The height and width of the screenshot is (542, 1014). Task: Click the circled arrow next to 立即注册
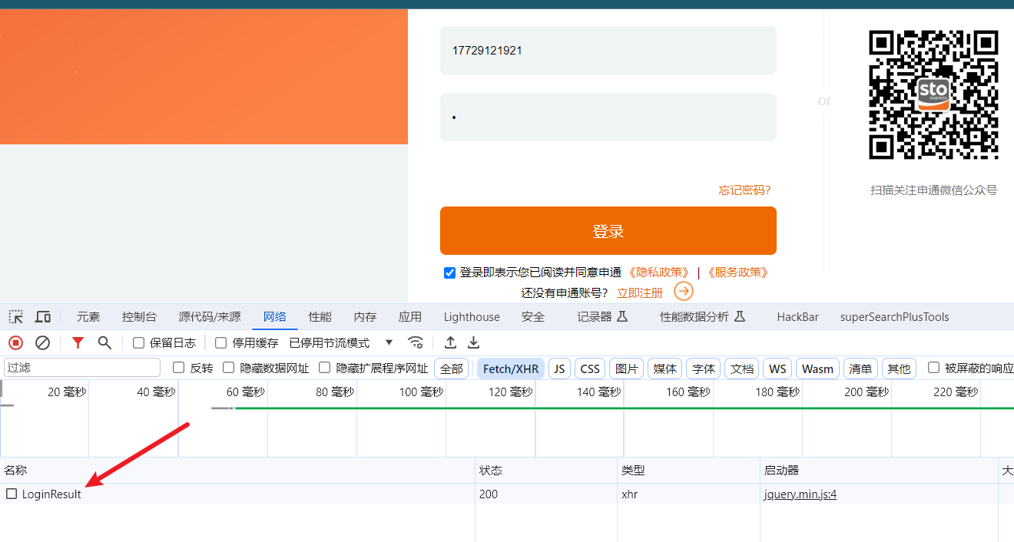tap(684, 292)
